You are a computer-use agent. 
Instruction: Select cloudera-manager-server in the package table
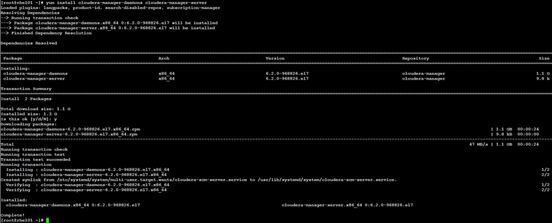tap(34, 78)
